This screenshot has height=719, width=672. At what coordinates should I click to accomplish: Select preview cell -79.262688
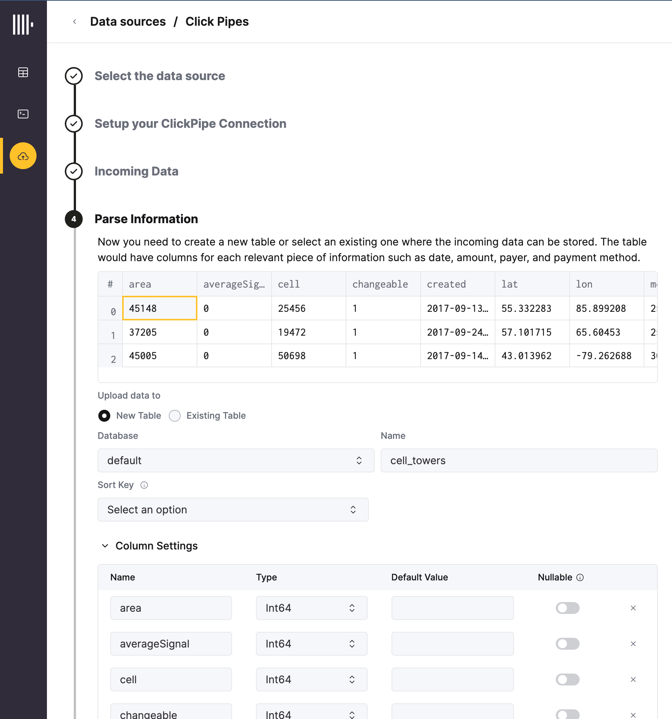607,356
